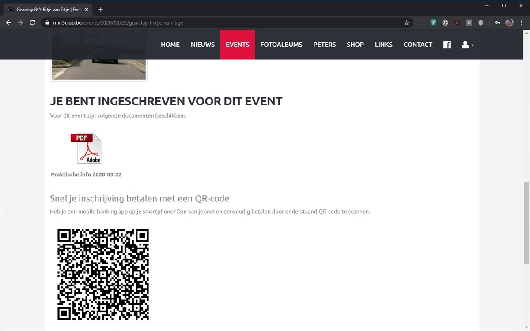530x331 pixels.
Task: Bookmark this page with the star icon
Action: coord(406,22)
